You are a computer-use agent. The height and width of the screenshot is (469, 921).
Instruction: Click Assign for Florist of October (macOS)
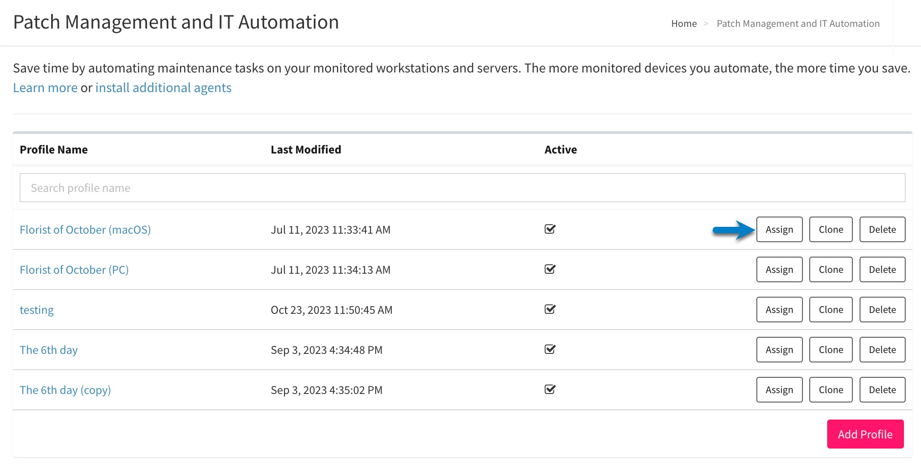(x=779, y=229)
